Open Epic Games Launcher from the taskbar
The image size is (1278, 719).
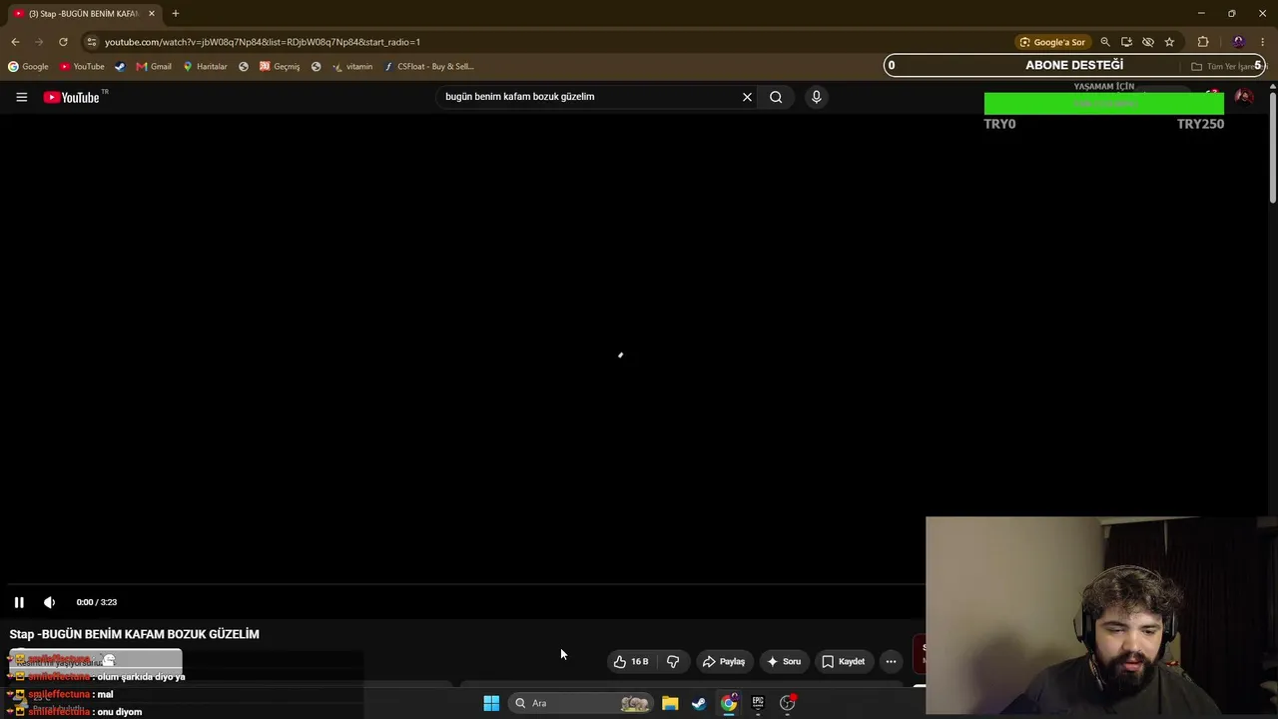click(x=758, y=703)
